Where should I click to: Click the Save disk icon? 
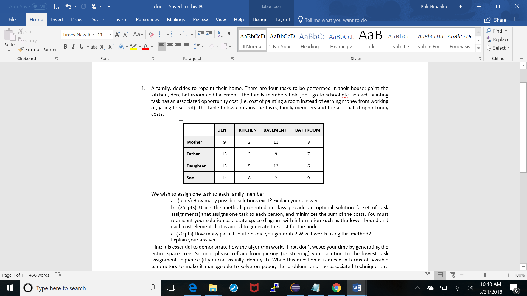point(57,6)
